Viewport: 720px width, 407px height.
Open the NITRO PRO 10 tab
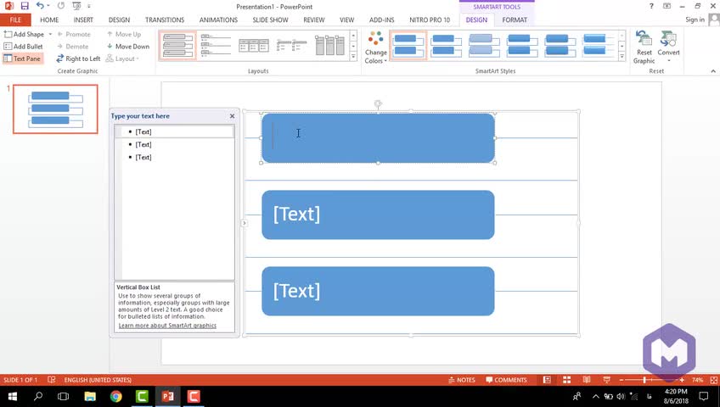[430, 20]
